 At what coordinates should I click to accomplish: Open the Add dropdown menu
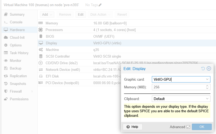tap(47, 15)
